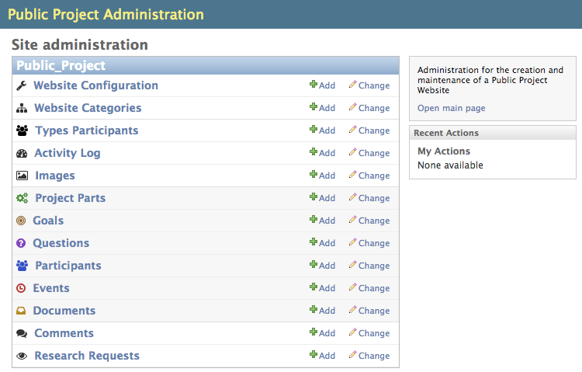582x372 pixels.
Task: Click the red clock icon beside Events
Action: tap(21, 288)
